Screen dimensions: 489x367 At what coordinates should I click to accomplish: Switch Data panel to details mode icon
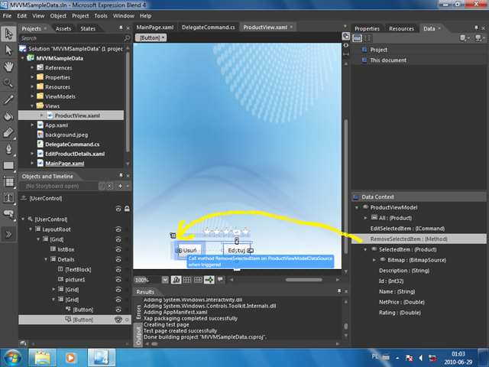point(368,38)
